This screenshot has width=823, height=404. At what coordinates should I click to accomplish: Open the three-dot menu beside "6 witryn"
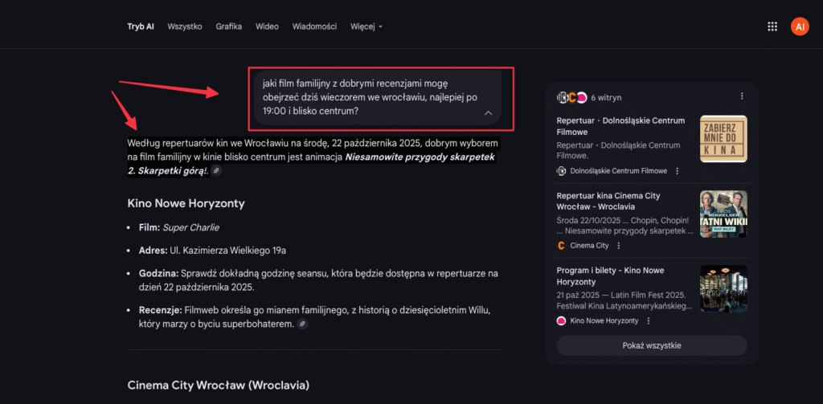[x=742, y=96]
